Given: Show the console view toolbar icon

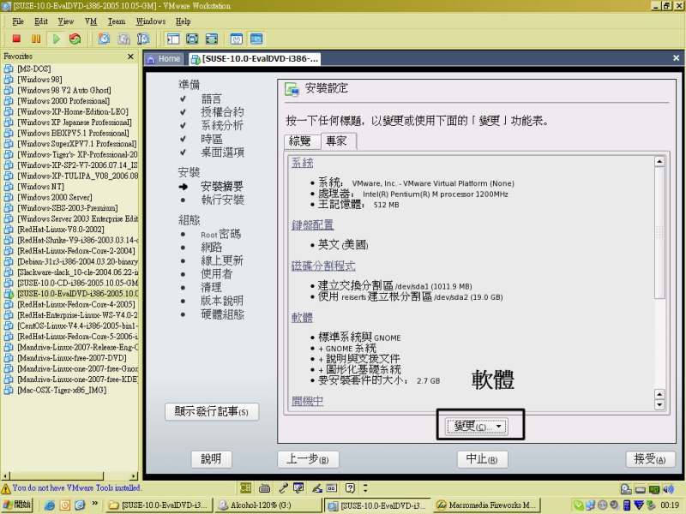Looking at the screenshot, I should pyautogui.click(x=256, y=39).
